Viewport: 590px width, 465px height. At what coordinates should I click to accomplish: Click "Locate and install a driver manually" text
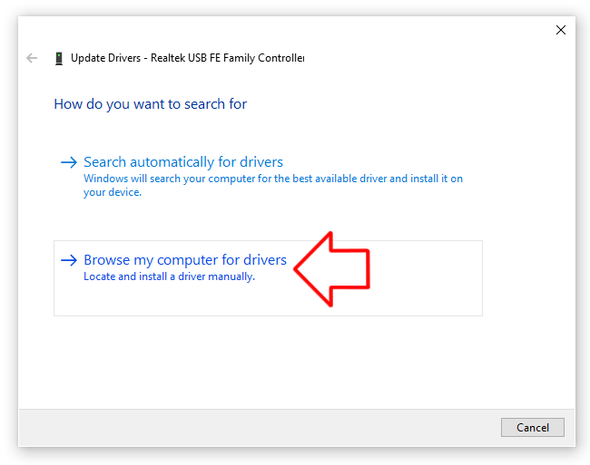tap(169, 276)
